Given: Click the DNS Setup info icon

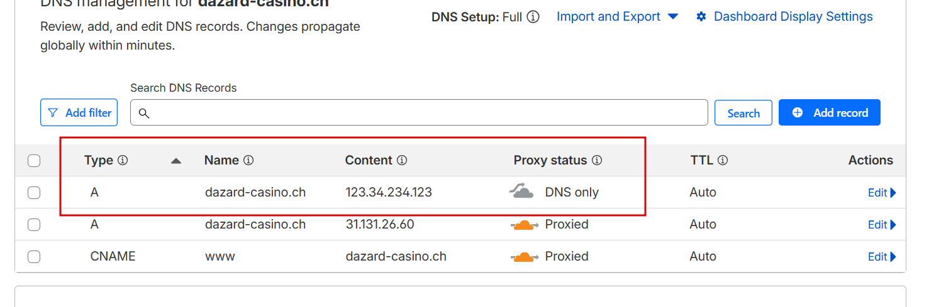Looking at the screenshot, I should click(x=533, y=17).
